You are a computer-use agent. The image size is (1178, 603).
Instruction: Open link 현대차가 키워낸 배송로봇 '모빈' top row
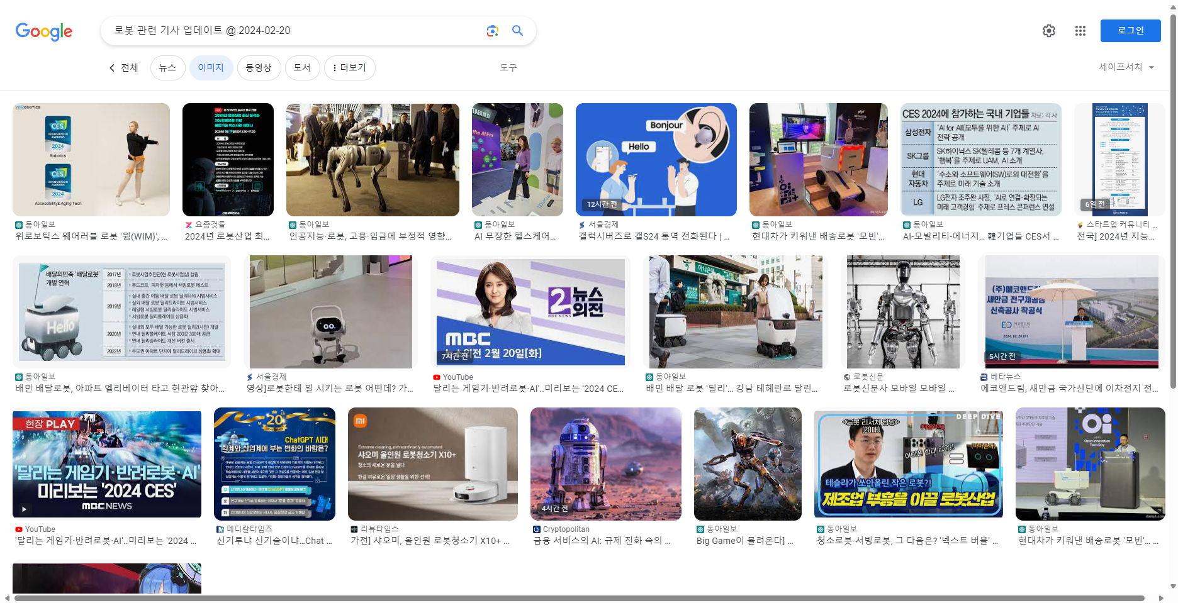tap(818, 236)
